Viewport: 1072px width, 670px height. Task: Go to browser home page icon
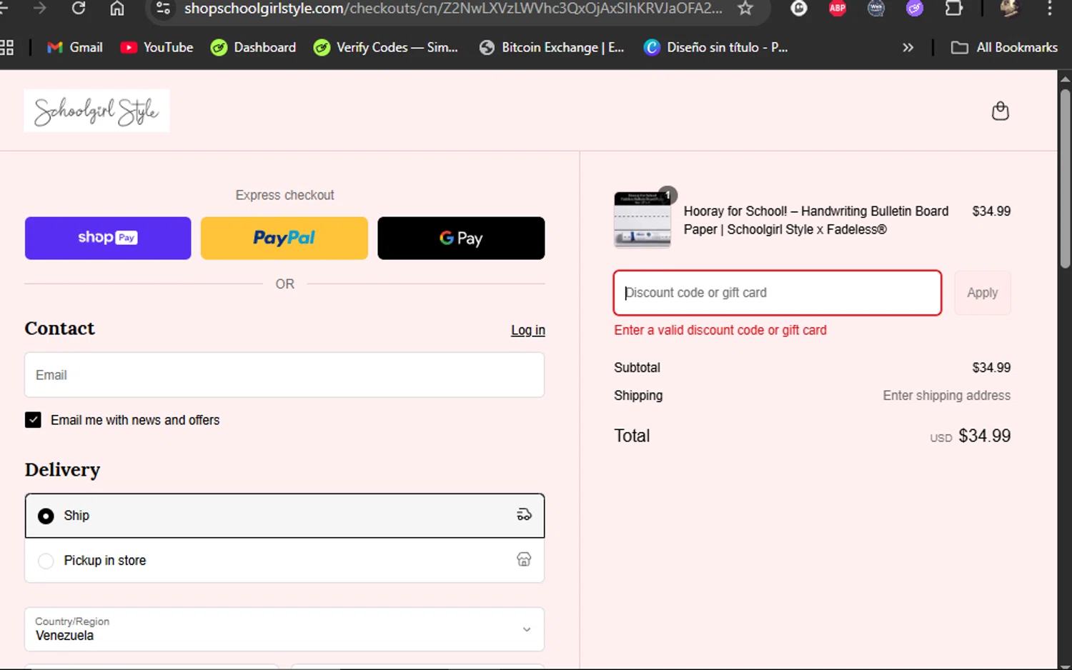[117, 8]
